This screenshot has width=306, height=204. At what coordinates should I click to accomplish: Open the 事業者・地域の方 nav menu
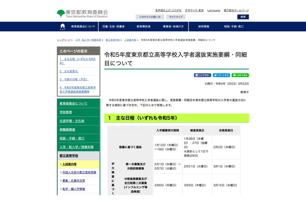point(173,26)
